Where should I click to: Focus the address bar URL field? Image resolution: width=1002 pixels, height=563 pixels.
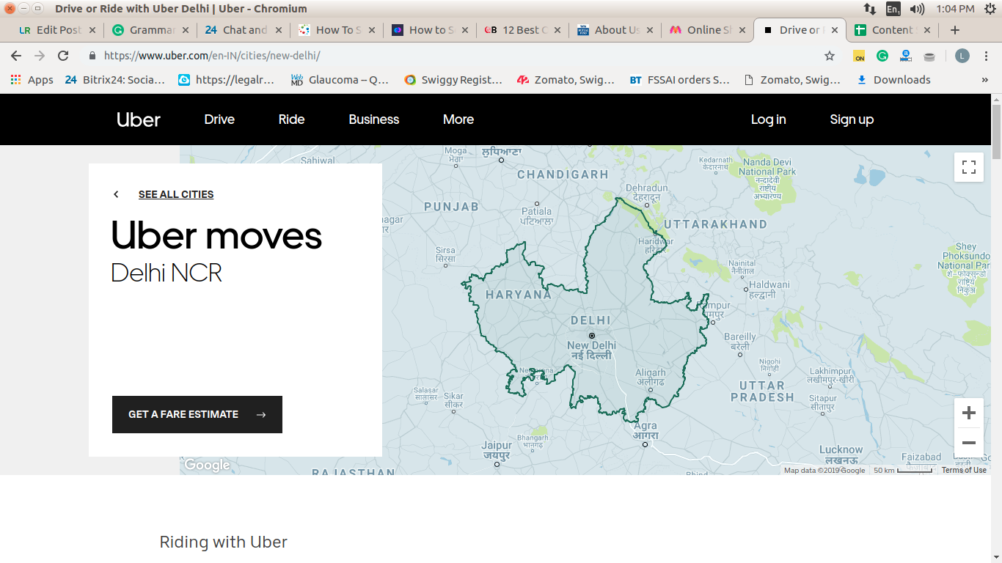click(x=455, y=56)
